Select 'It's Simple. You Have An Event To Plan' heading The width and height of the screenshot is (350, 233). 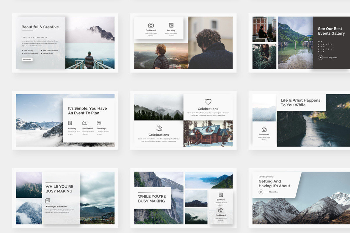coord(87,111)
